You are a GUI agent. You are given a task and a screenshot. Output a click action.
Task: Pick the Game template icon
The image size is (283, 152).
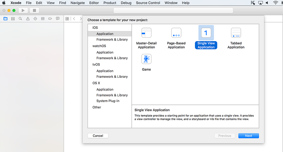146,59
